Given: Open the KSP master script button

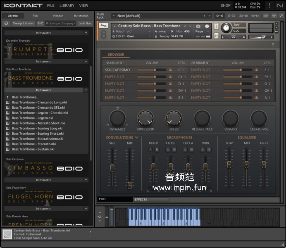Looking at the screenshot, I should coord(266,16).
